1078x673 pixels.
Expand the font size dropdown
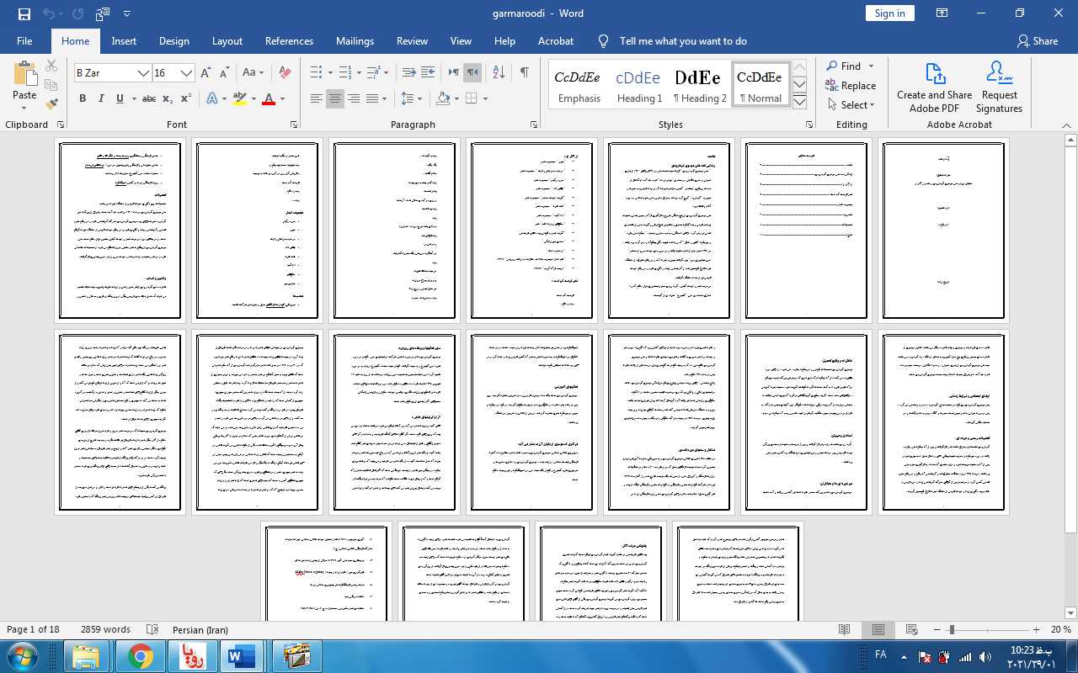[x=187, y=73]
